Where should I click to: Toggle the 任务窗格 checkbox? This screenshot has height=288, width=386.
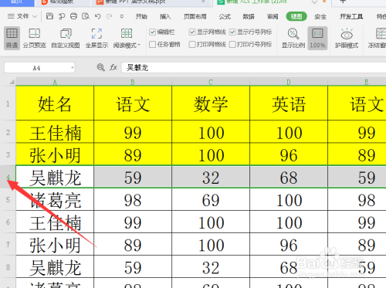tap(153, 44)
